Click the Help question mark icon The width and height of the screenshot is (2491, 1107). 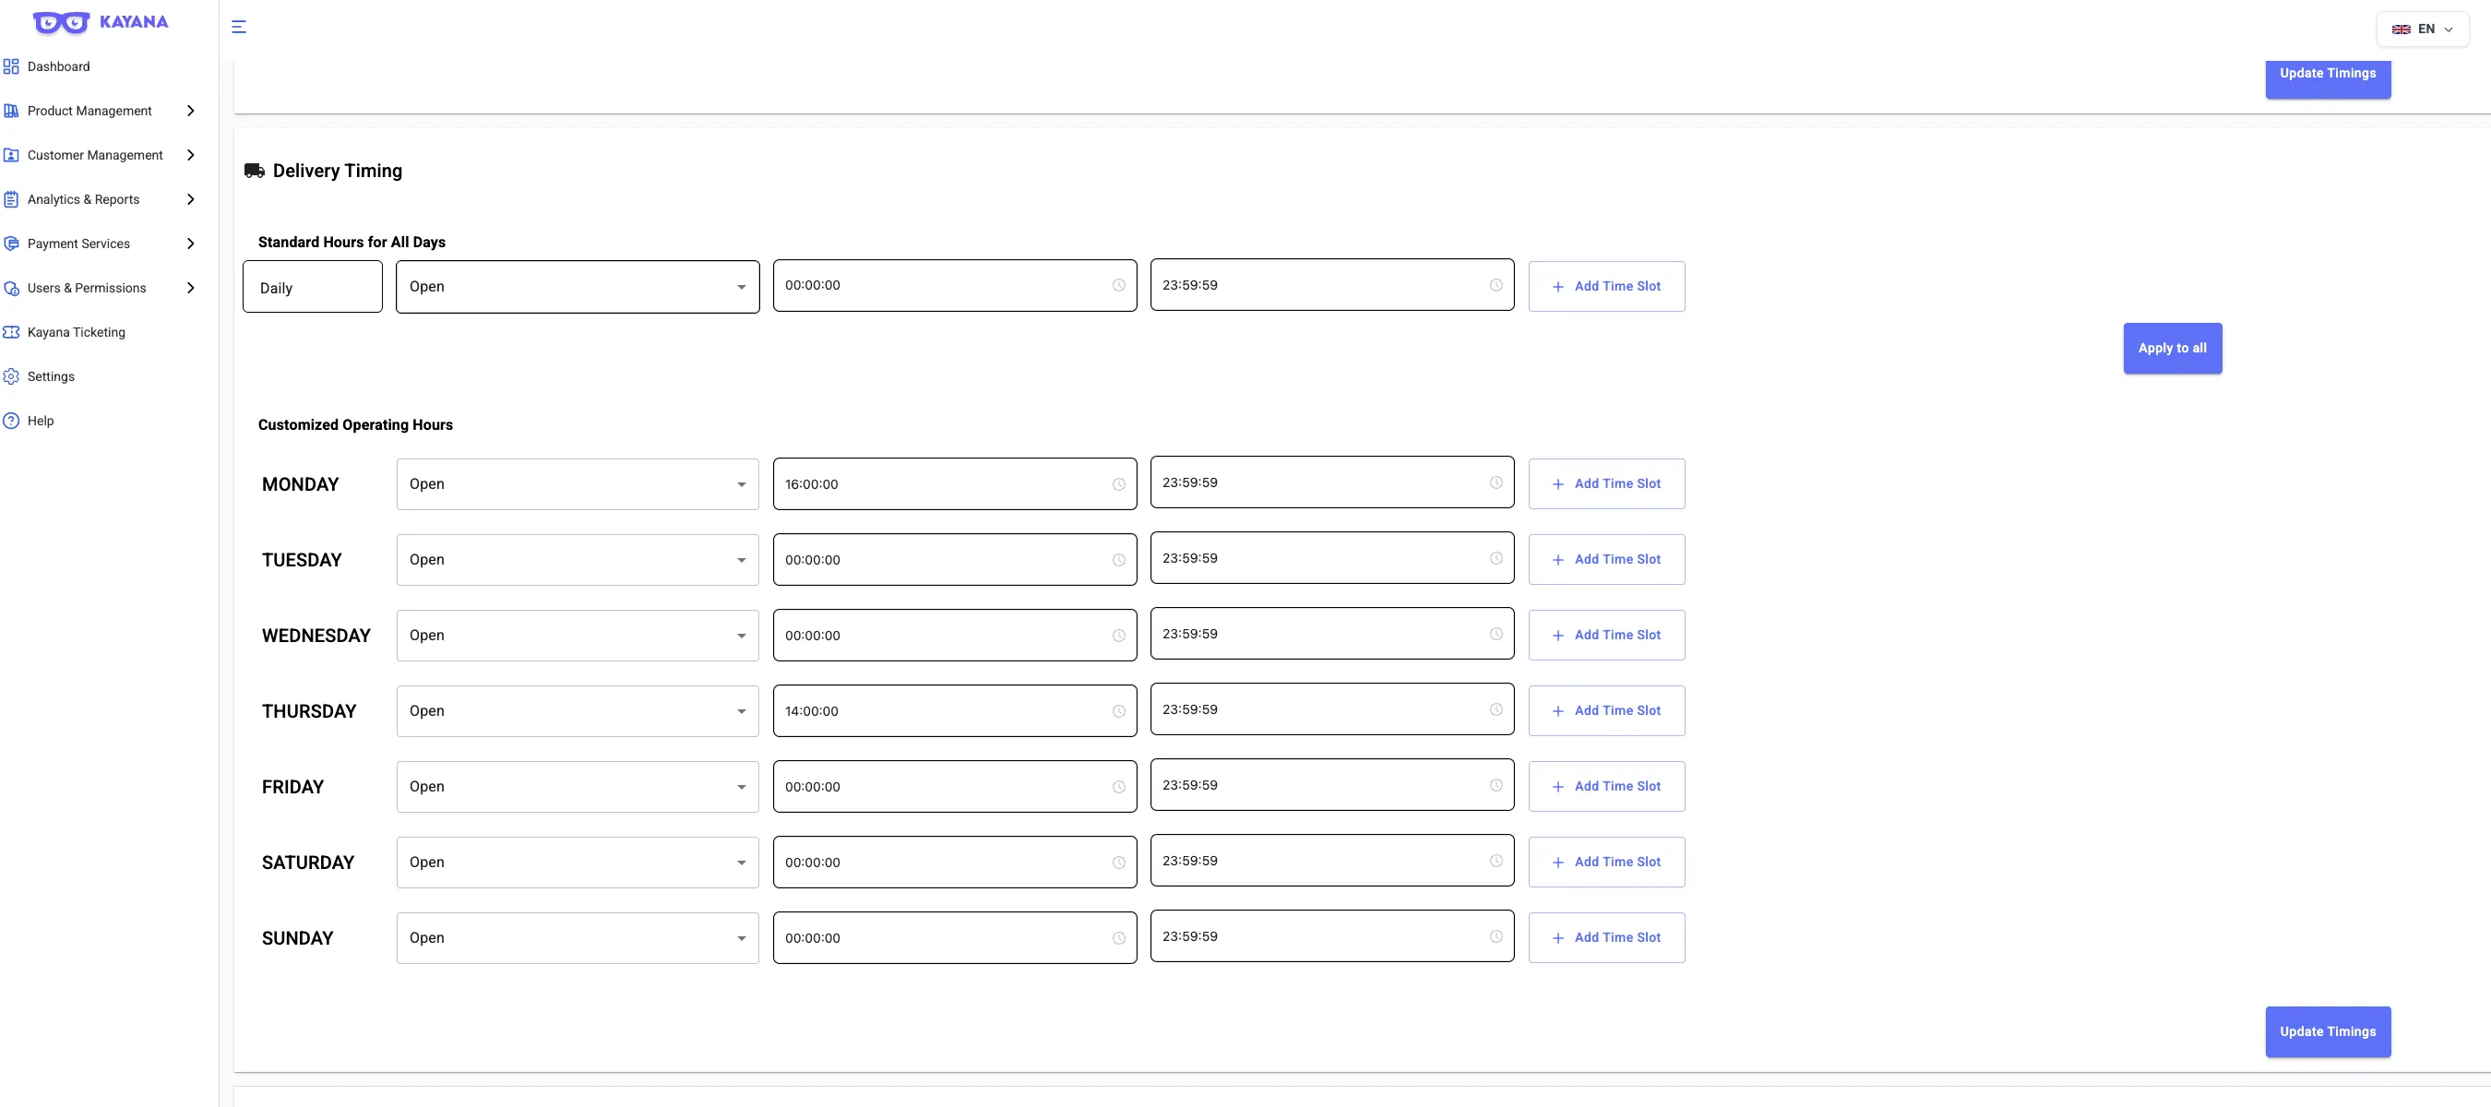(x=12, y=422)
